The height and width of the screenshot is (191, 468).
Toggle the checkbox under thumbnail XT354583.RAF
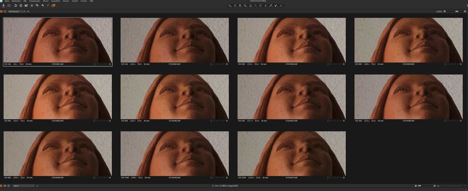click(x=328, y=64)
